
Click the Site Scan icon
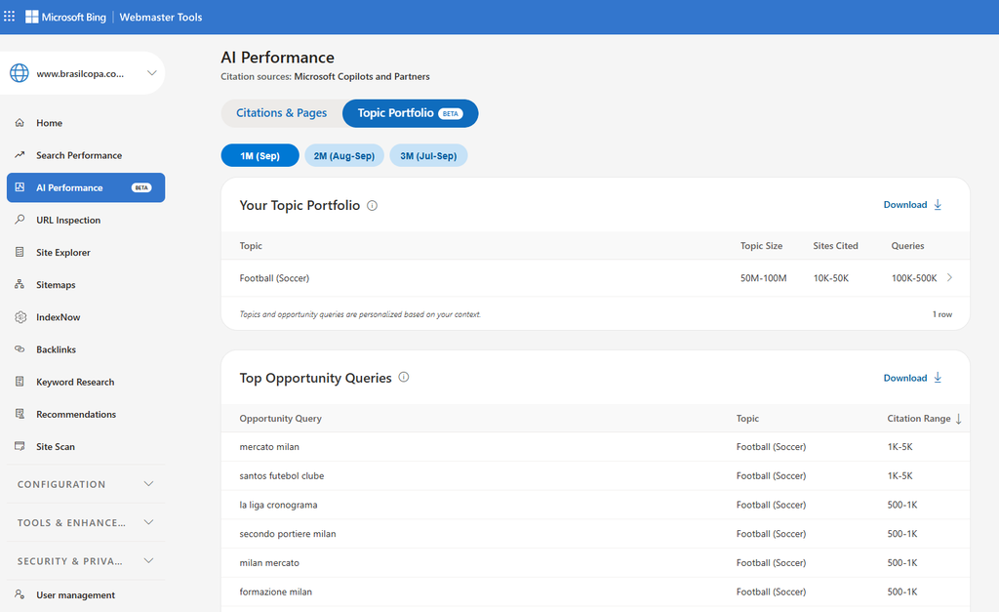[20, 446]
